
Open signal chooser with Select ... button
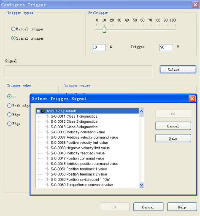click(x=178, y=70)
